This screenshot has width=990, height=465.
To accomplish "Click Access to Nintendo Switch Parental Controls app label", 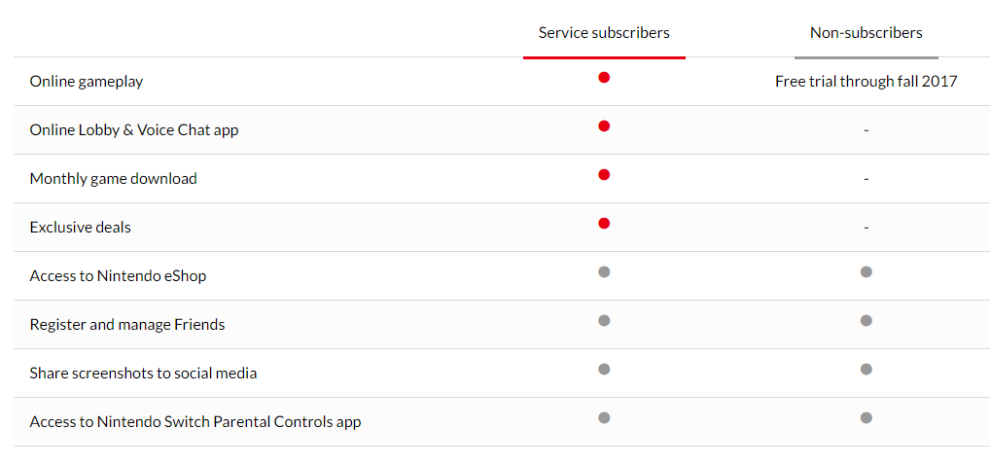I will 195,421.
